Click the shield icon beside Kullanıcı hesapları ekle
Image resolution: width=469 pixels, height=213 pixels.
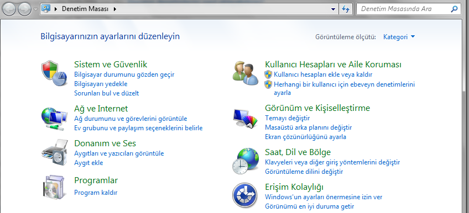pos(268,74)
